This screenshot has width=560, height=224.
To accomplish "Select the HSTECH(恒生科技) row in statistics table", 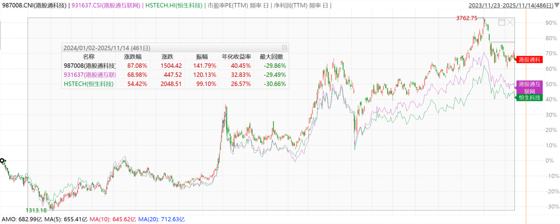I will click(89, 84).
